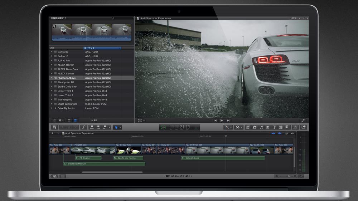Go to previous edit point

click(215, 121)
